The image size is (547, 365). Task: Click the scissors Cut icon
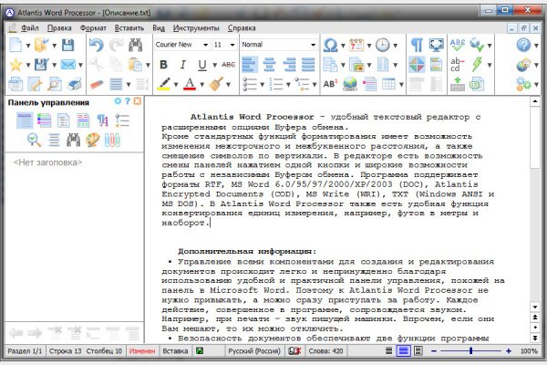tap(97, 65)
